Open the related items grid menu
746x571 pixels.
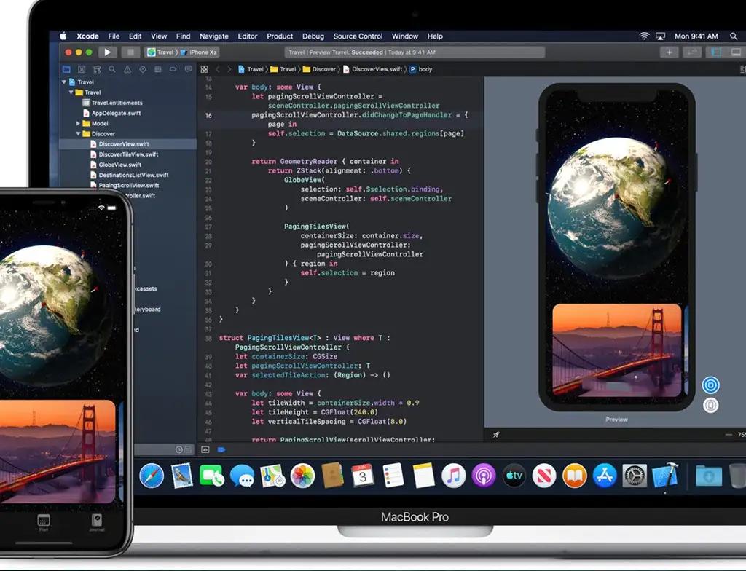pos(205,69)
